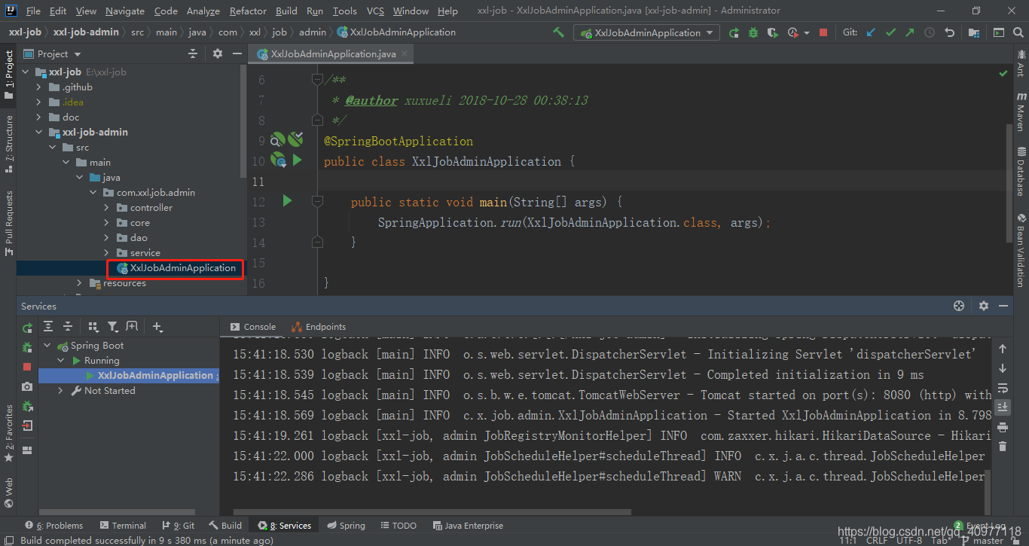Open the Project panel gear settings
The width and height of the screenshot is (1029, 546).
tap(218, 53)
